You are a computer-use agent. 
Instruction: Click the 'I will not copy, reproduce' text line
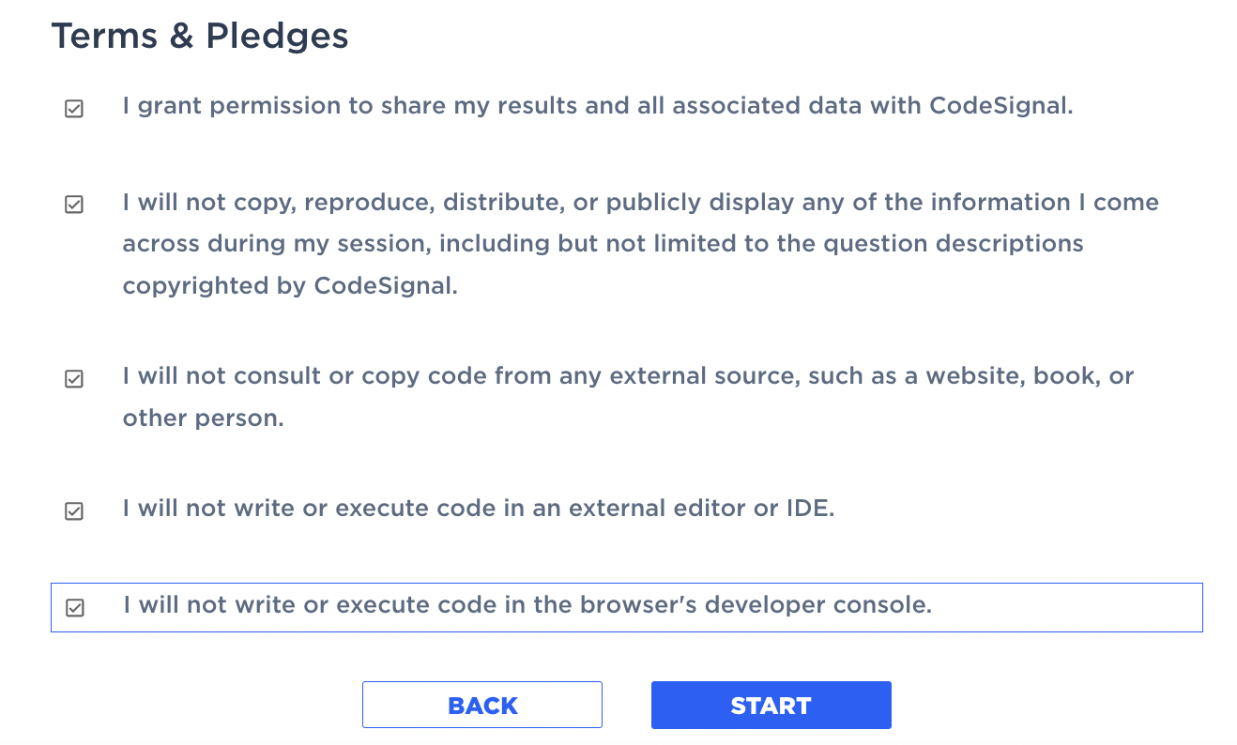[x=641, y=203]
